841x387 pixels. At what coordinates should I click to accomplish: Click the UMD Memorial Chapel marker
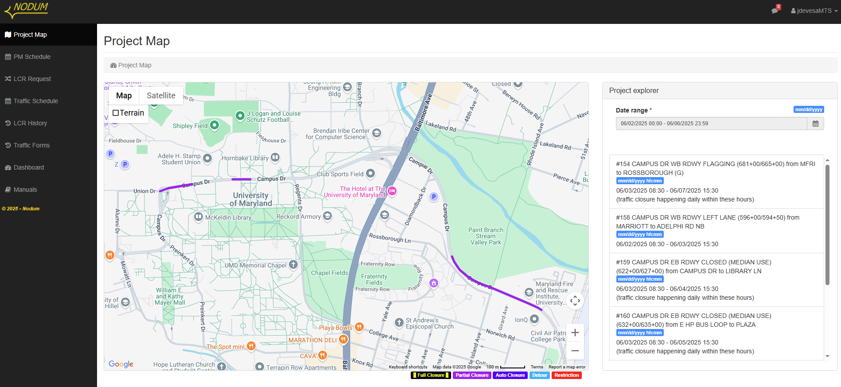[x=293, y=264]
